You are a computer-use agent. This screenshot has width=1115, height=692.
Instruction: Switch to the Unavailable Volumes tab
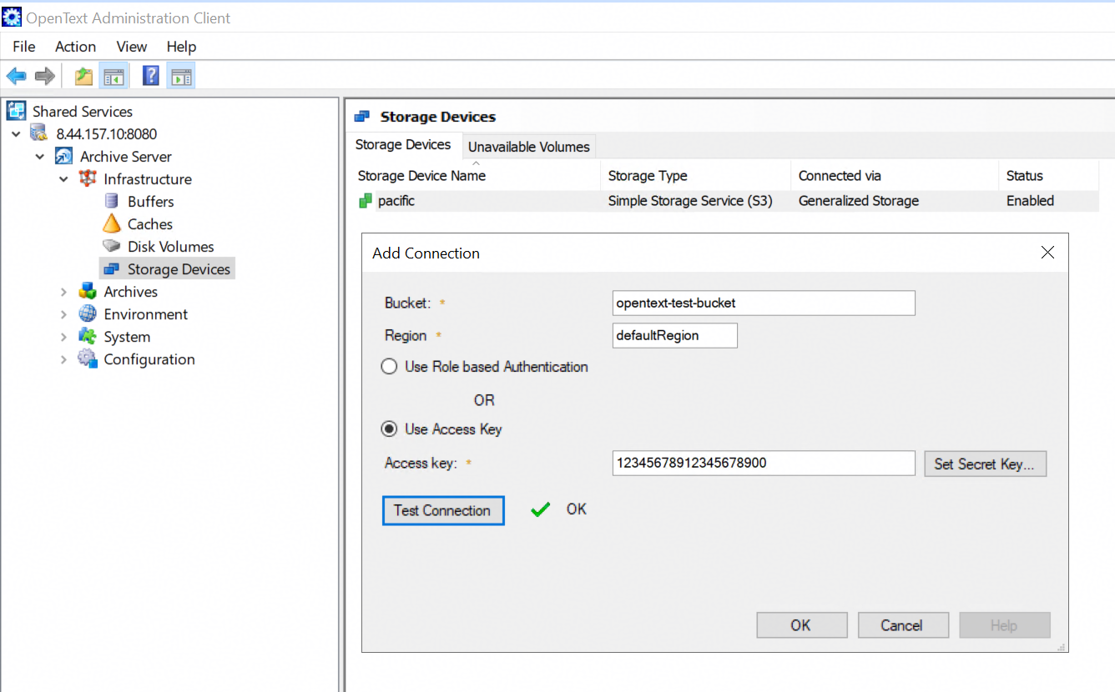529,147
